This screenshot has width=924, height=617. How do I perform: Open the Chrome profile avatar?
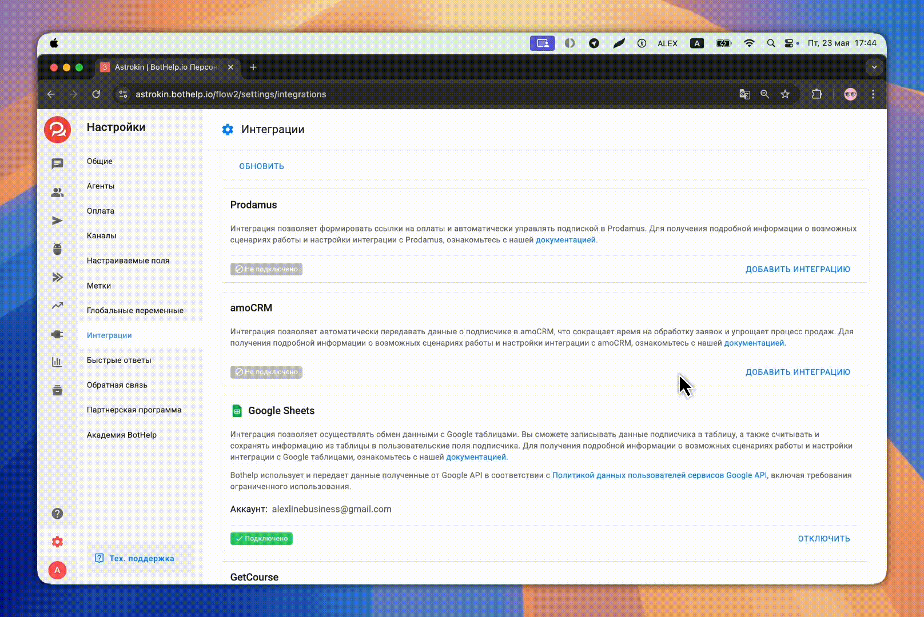pyautogui.click(x=850, y=94)
